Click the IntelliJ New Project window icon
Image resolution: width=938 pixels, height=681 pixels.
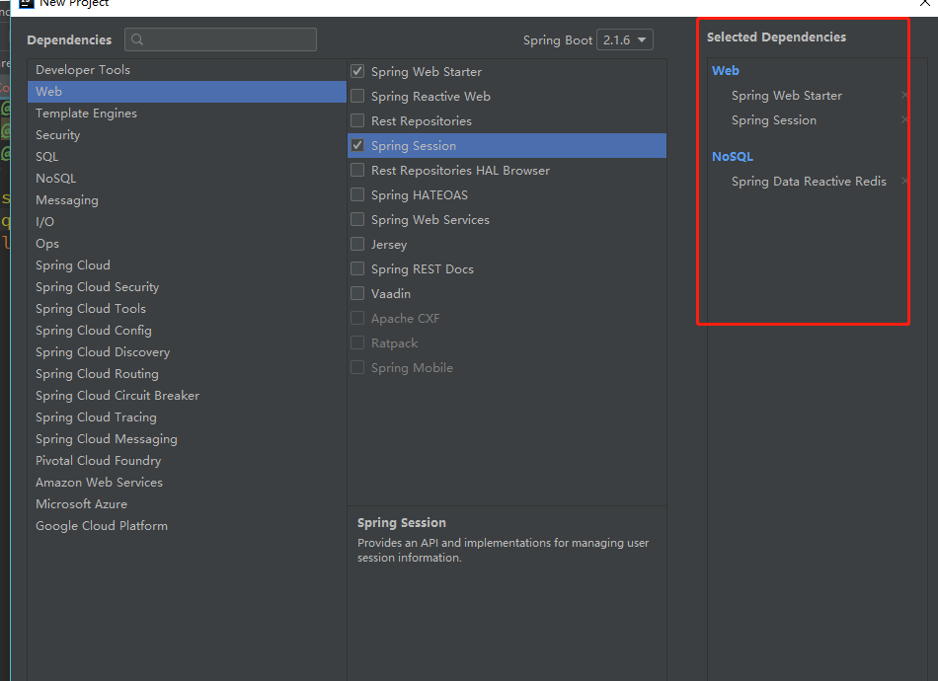(x=27, y=4)
